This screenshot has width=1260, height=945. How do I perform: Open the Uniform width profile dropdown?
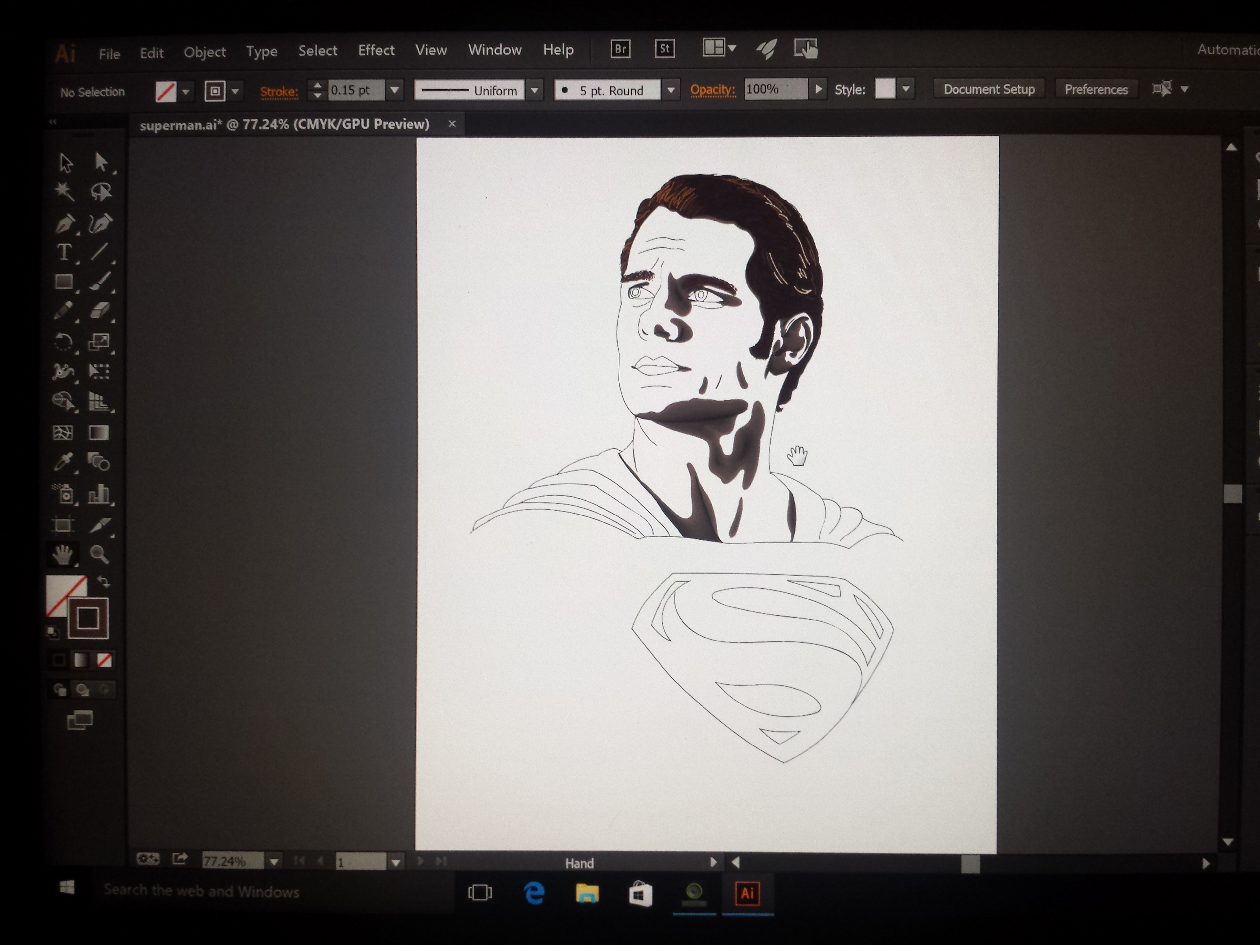tap(534, 90)
